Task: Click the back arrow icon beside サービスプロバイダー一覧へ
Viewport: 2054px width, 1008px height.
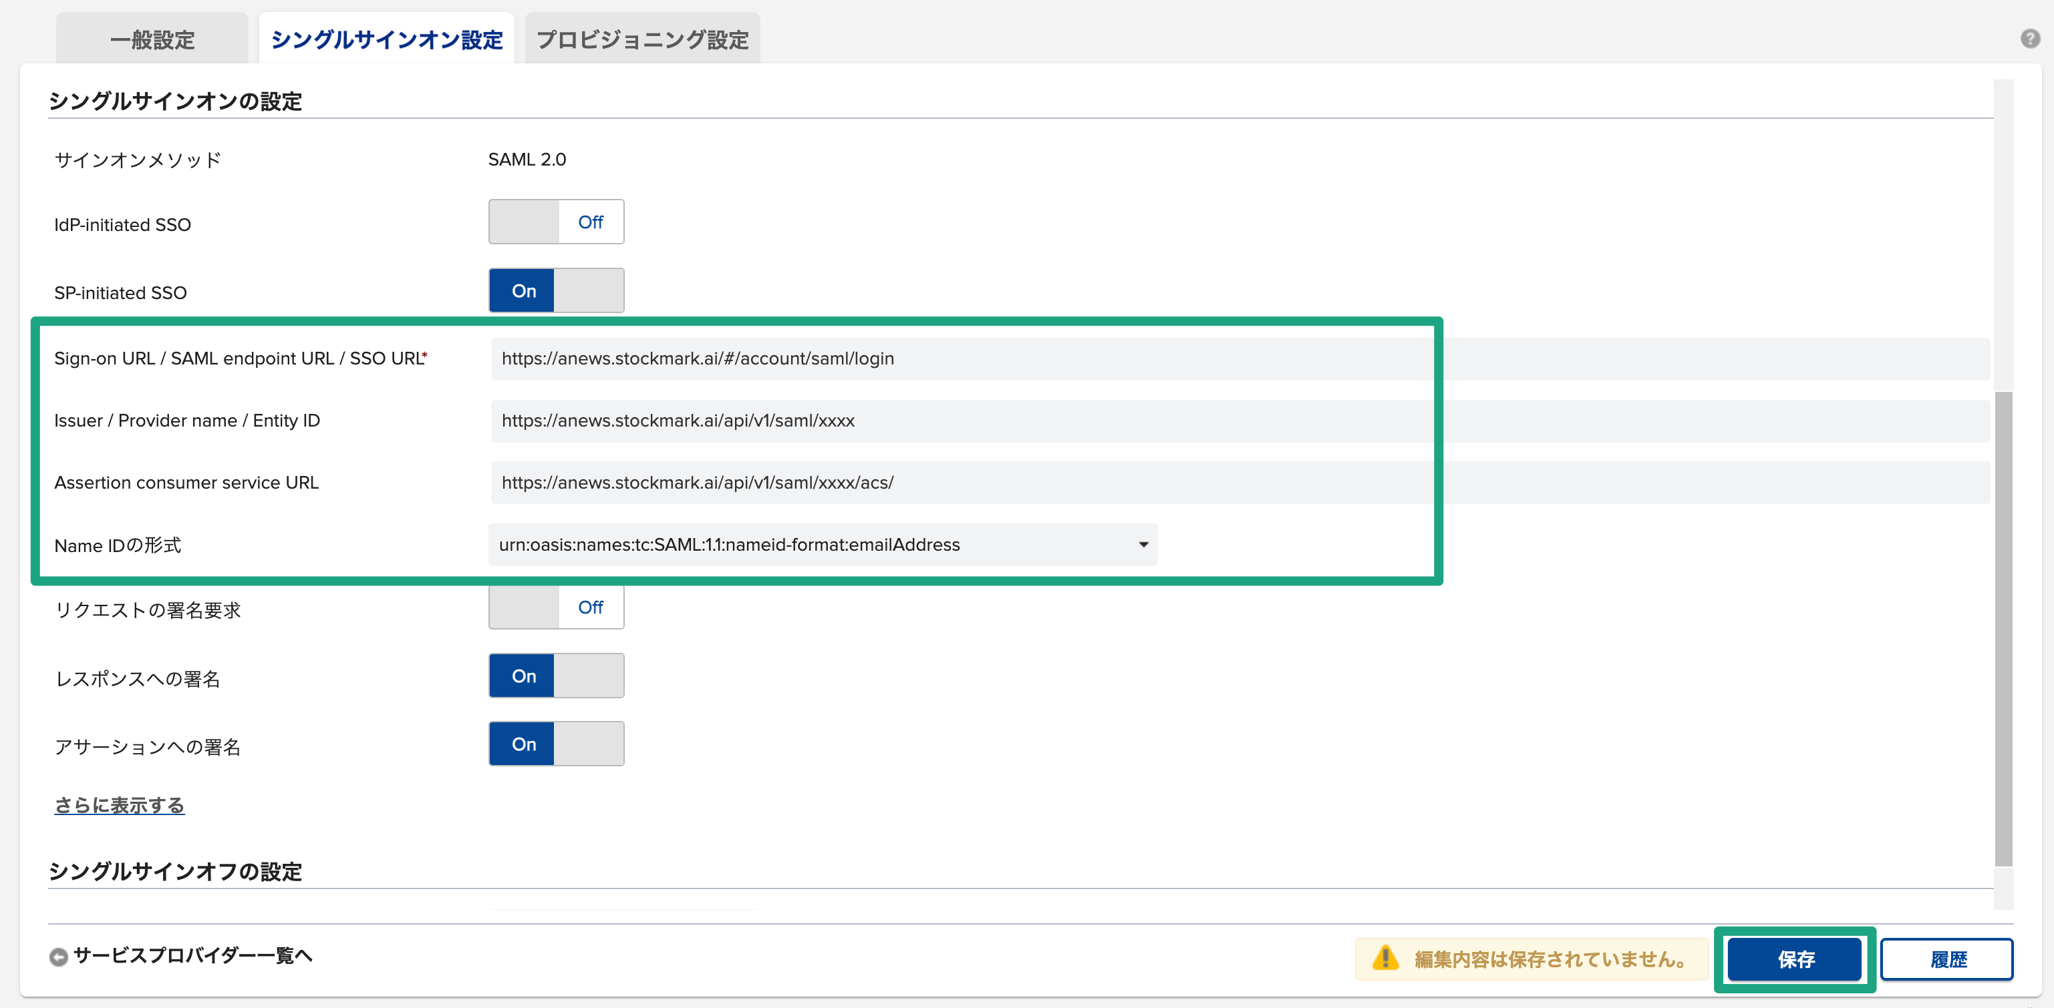Action: pos(58,956)
